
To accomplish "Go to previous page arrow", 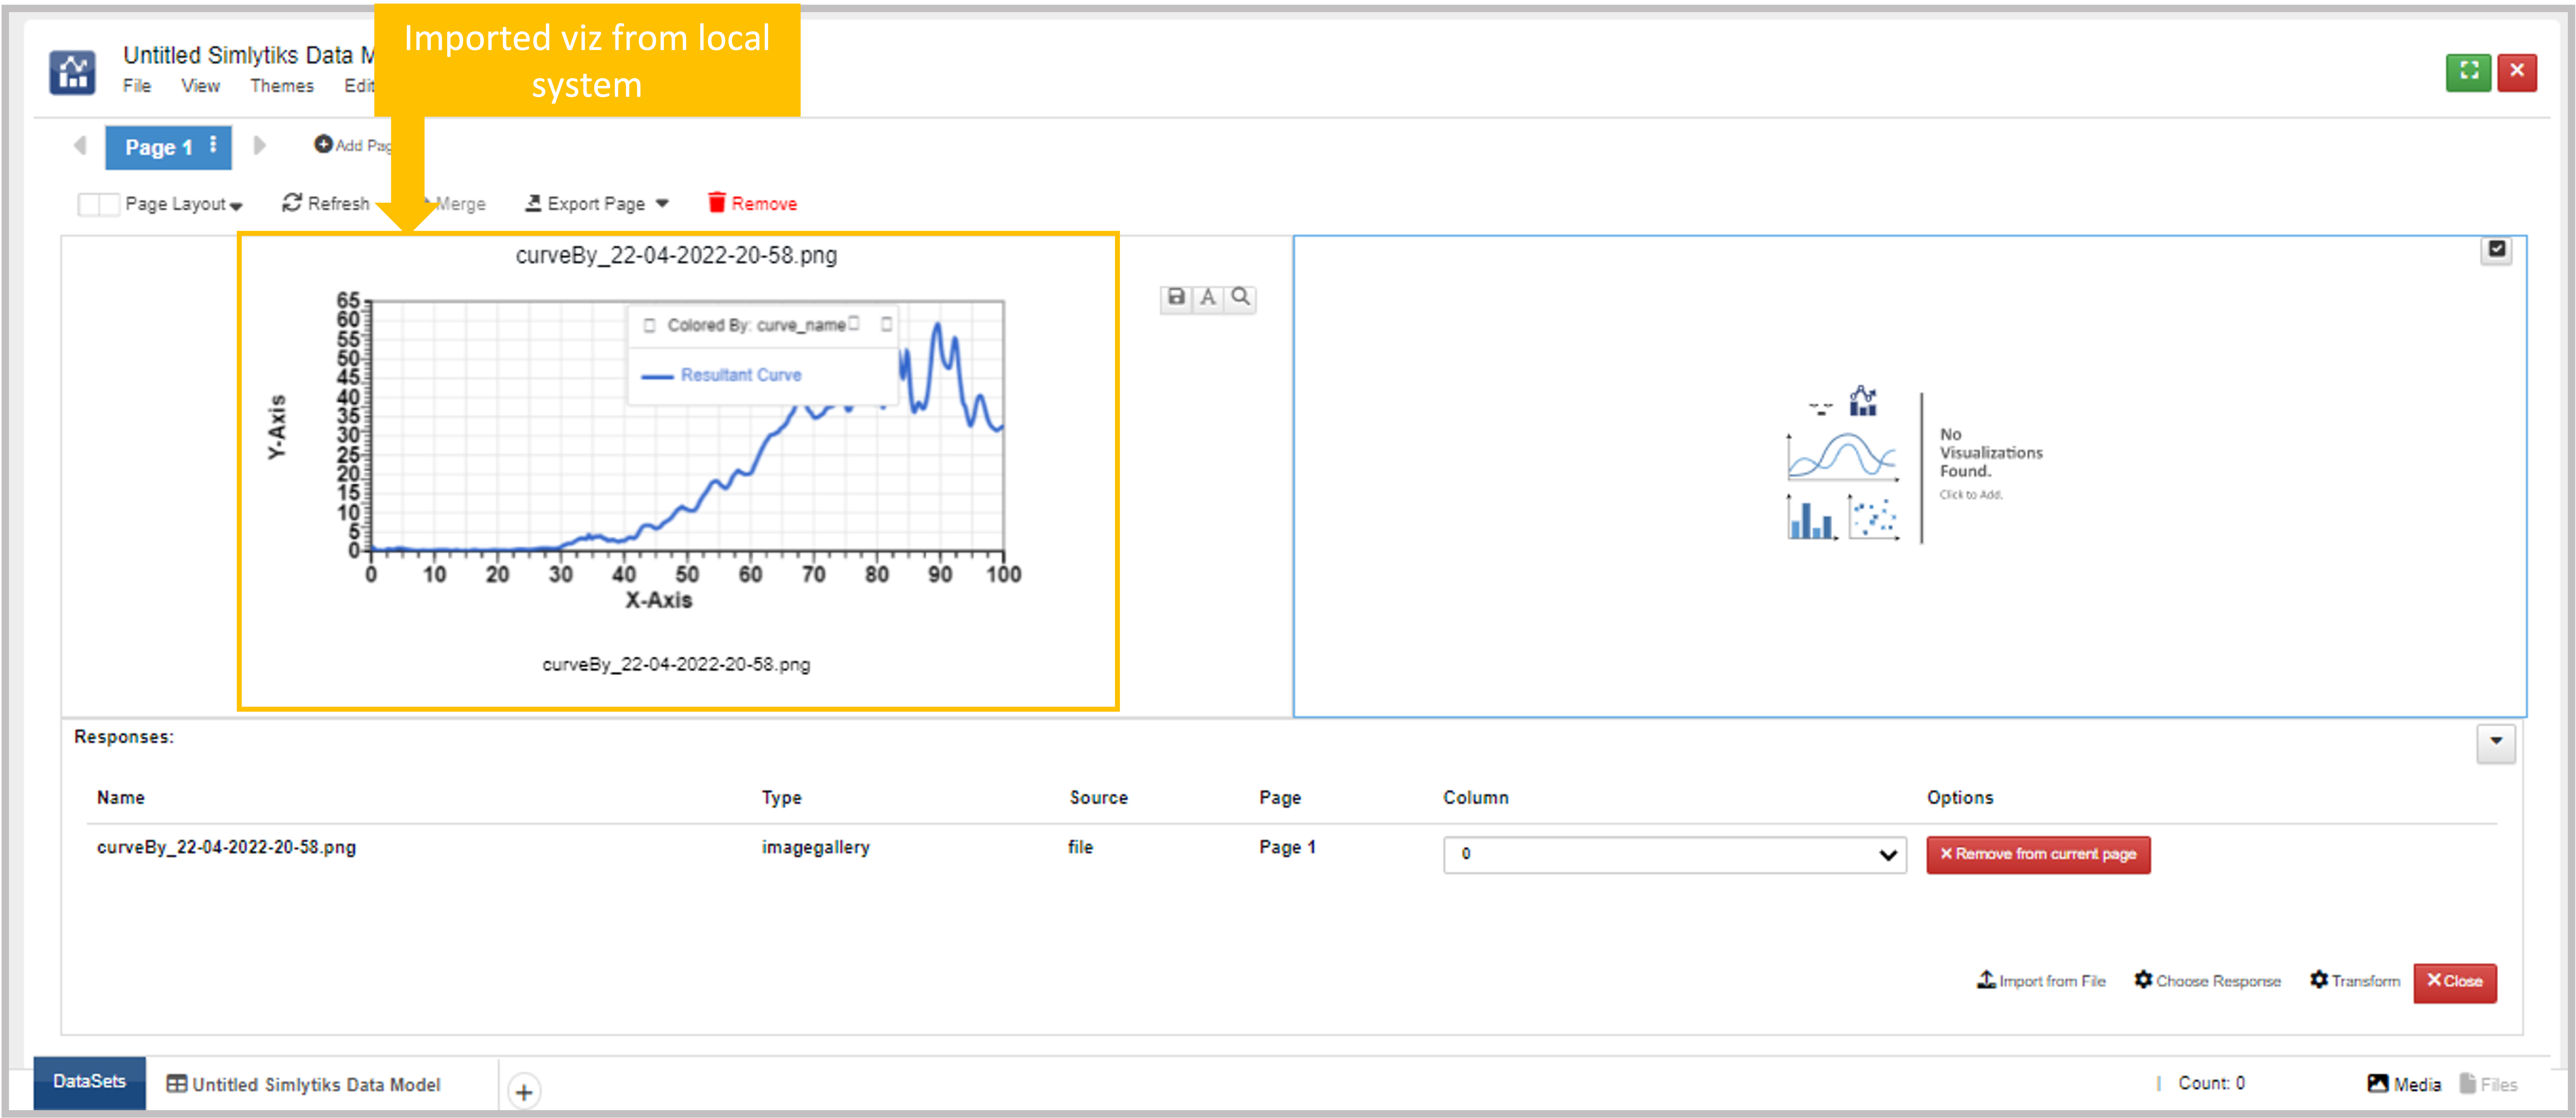I will click(x=80, y=146).
